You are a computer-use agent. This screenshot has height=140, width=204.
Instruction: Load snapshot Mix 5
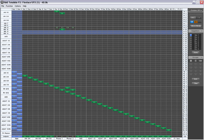pos(196,43)
